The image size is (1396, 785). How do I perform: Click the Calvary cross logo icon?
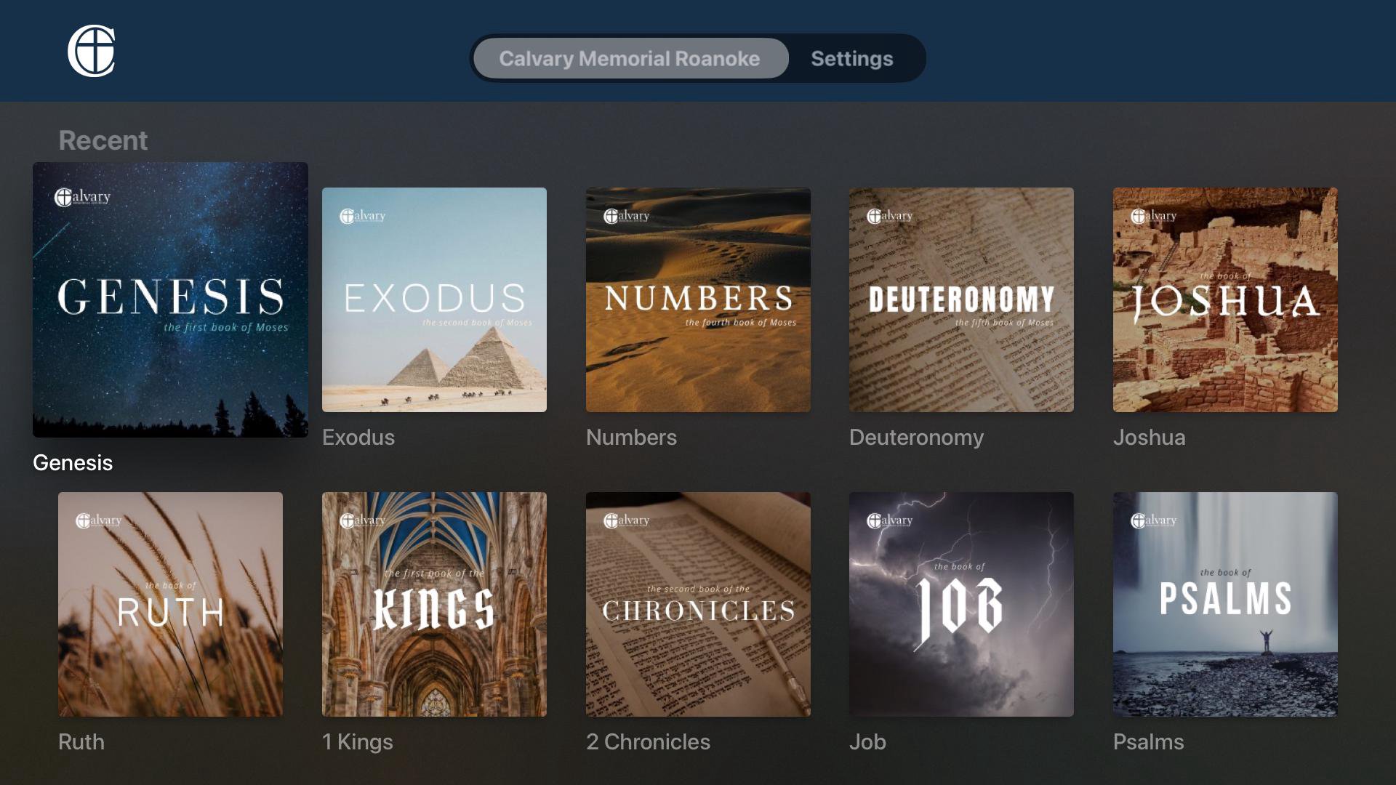[x=92, y=51]
